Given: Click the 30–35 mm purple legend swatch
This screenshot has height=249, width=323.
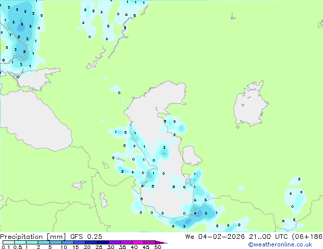Looking at the screenshot, I should click(x=115, y=242).
